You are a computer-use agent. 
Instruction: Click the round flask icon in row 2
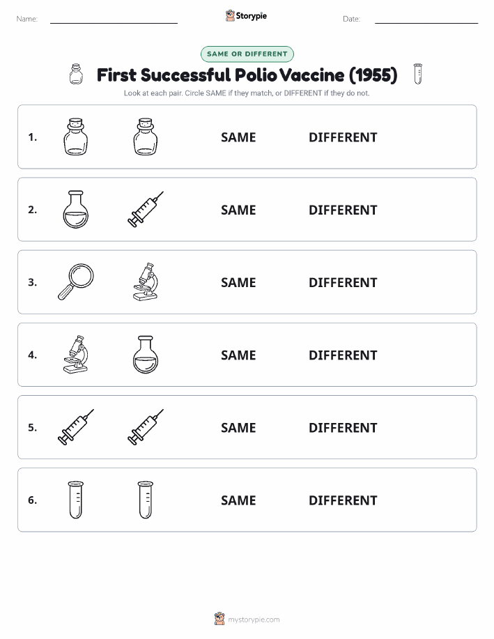(x=76, y=210)
